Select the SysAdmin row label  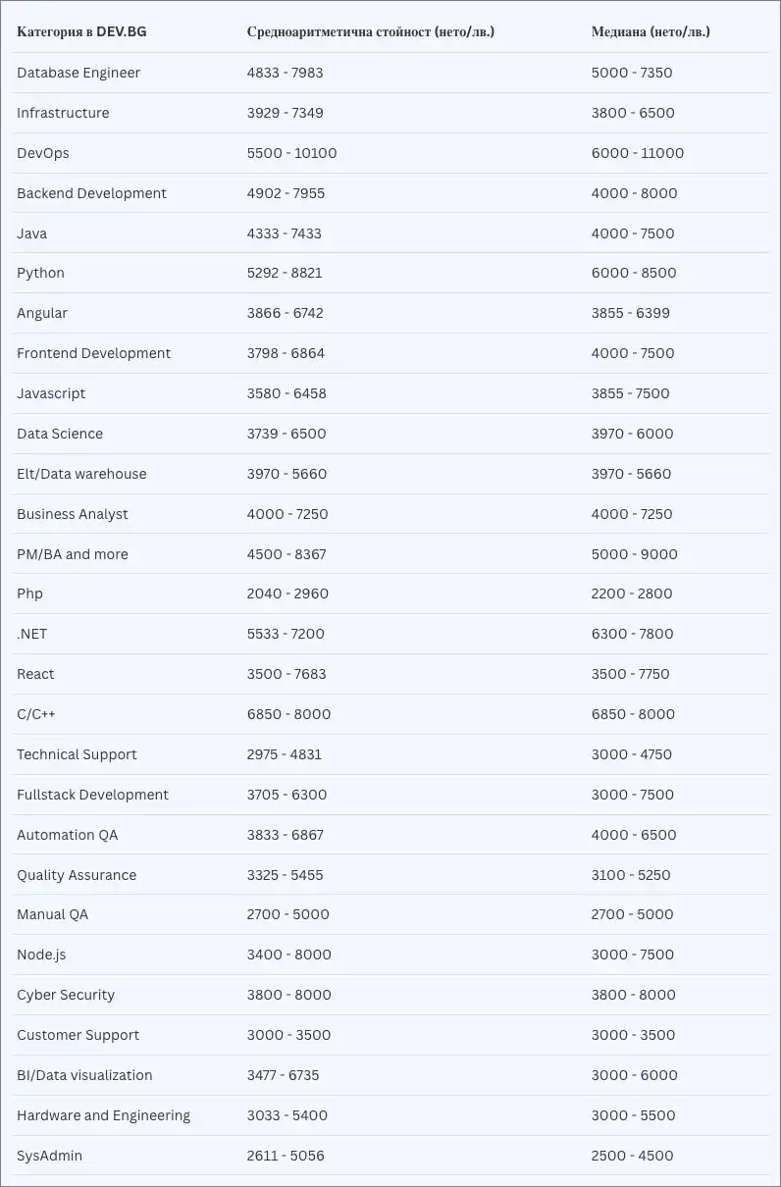click(x=49, y=1156)
